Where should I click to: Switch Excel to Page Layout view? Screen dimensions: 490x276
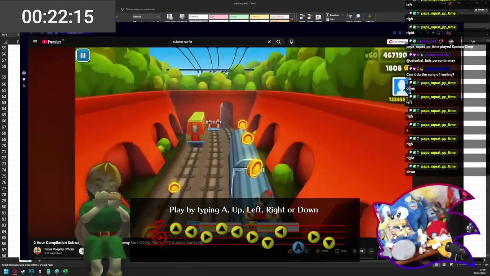pyautogui.click(x=444, y=264)
